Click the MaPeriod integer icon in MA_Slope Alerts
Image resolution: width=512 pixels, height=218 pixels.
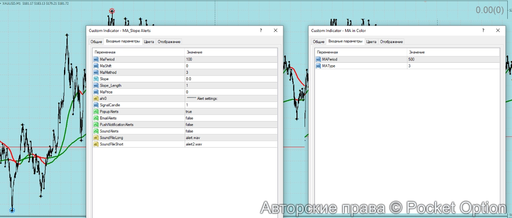(x=96, y=59)
